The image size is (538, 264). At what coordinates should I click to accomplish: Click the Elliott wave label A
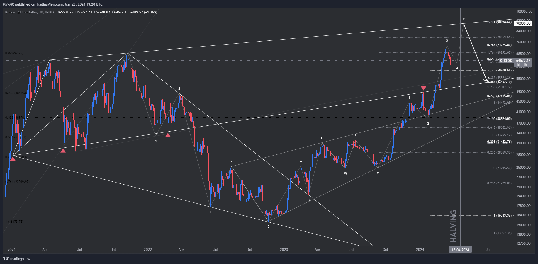[301, 161]
